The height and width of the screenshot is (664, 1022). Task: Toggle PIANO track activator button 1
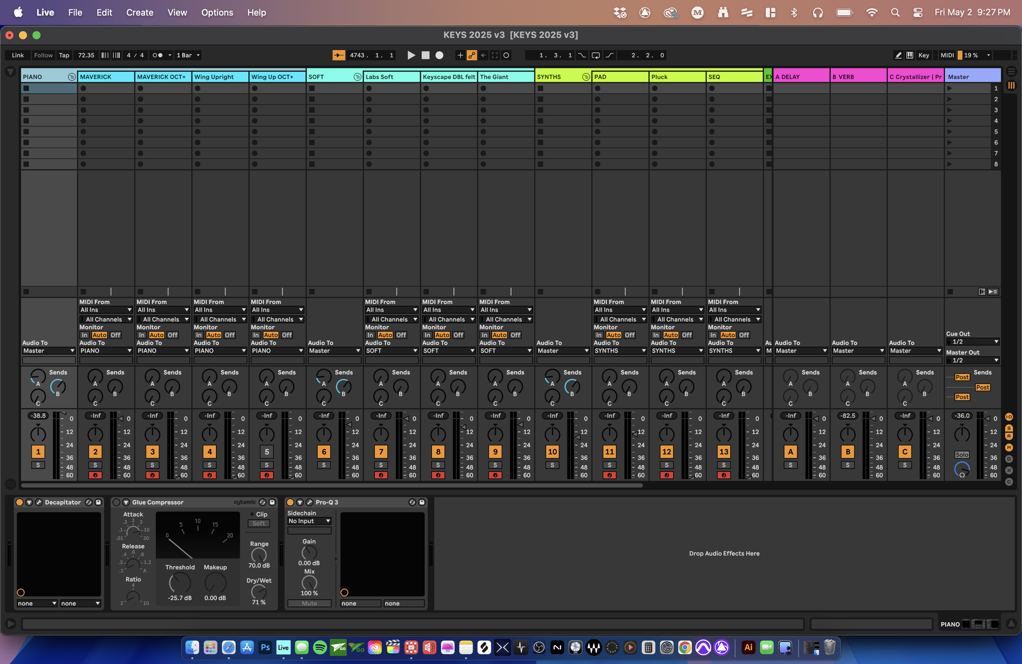coord(38,451)
